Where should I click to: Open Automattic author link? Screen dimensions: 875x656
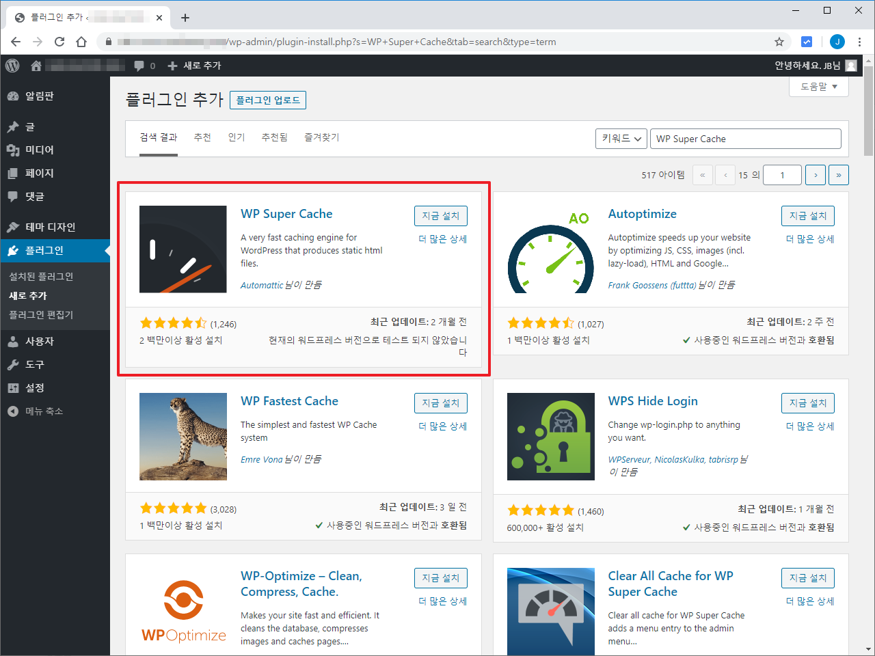[262, 285]
